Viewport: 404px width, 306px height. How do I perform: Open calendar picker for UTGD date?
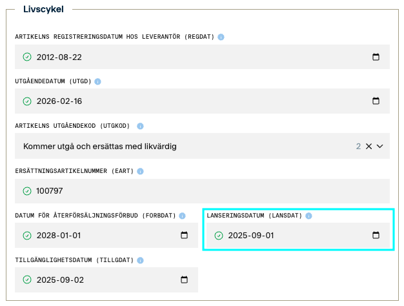(x=376, y=101)
